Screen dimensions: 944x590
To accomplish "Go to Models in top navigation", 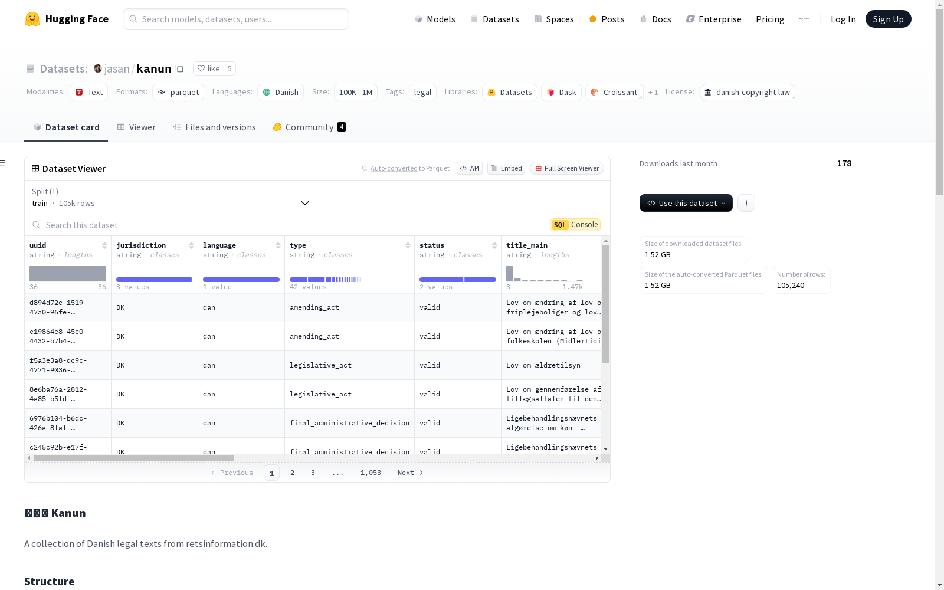I will (435, 19).
